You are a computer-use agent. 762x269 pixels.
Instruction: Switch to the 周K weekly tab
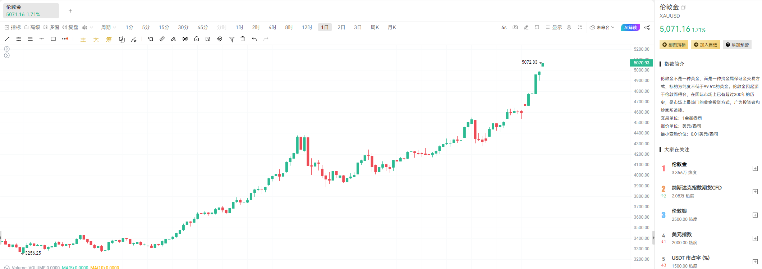tap(375, 27)
